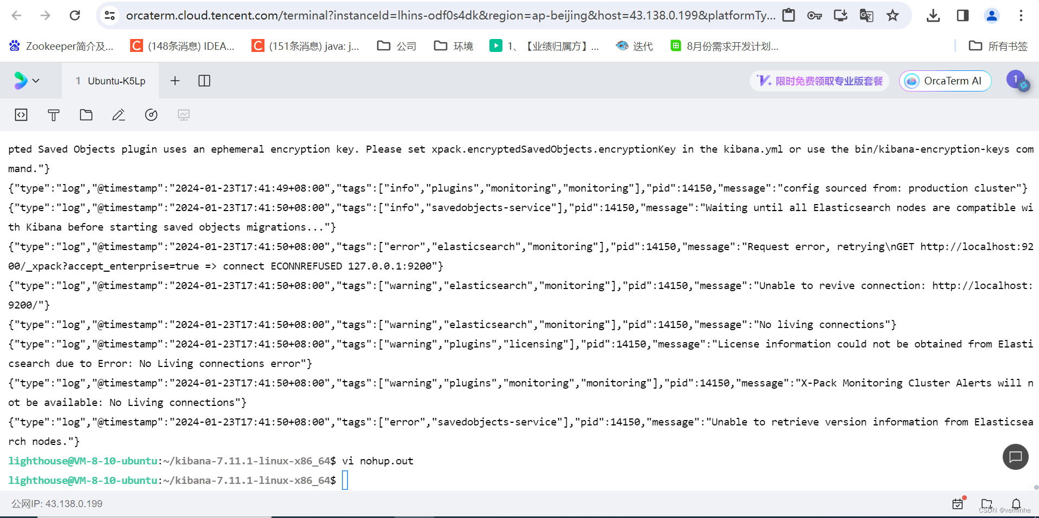Click the monitoring chart icon

click(183, 115)
